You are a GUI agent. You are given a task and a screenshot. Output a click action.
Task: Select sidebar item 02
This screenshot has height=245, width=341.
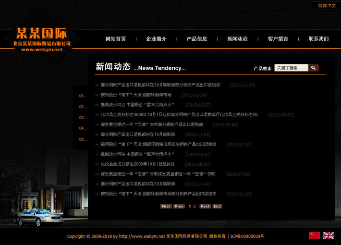point(83,107)
